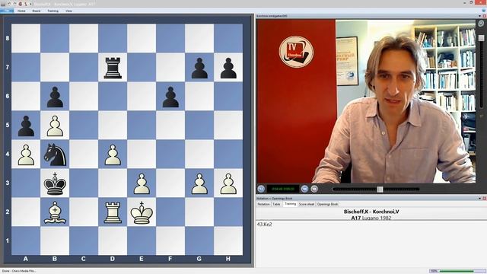Click the white pawn on a4
The height and width of the screenshot is (274, 487).
tap(26, 155)
